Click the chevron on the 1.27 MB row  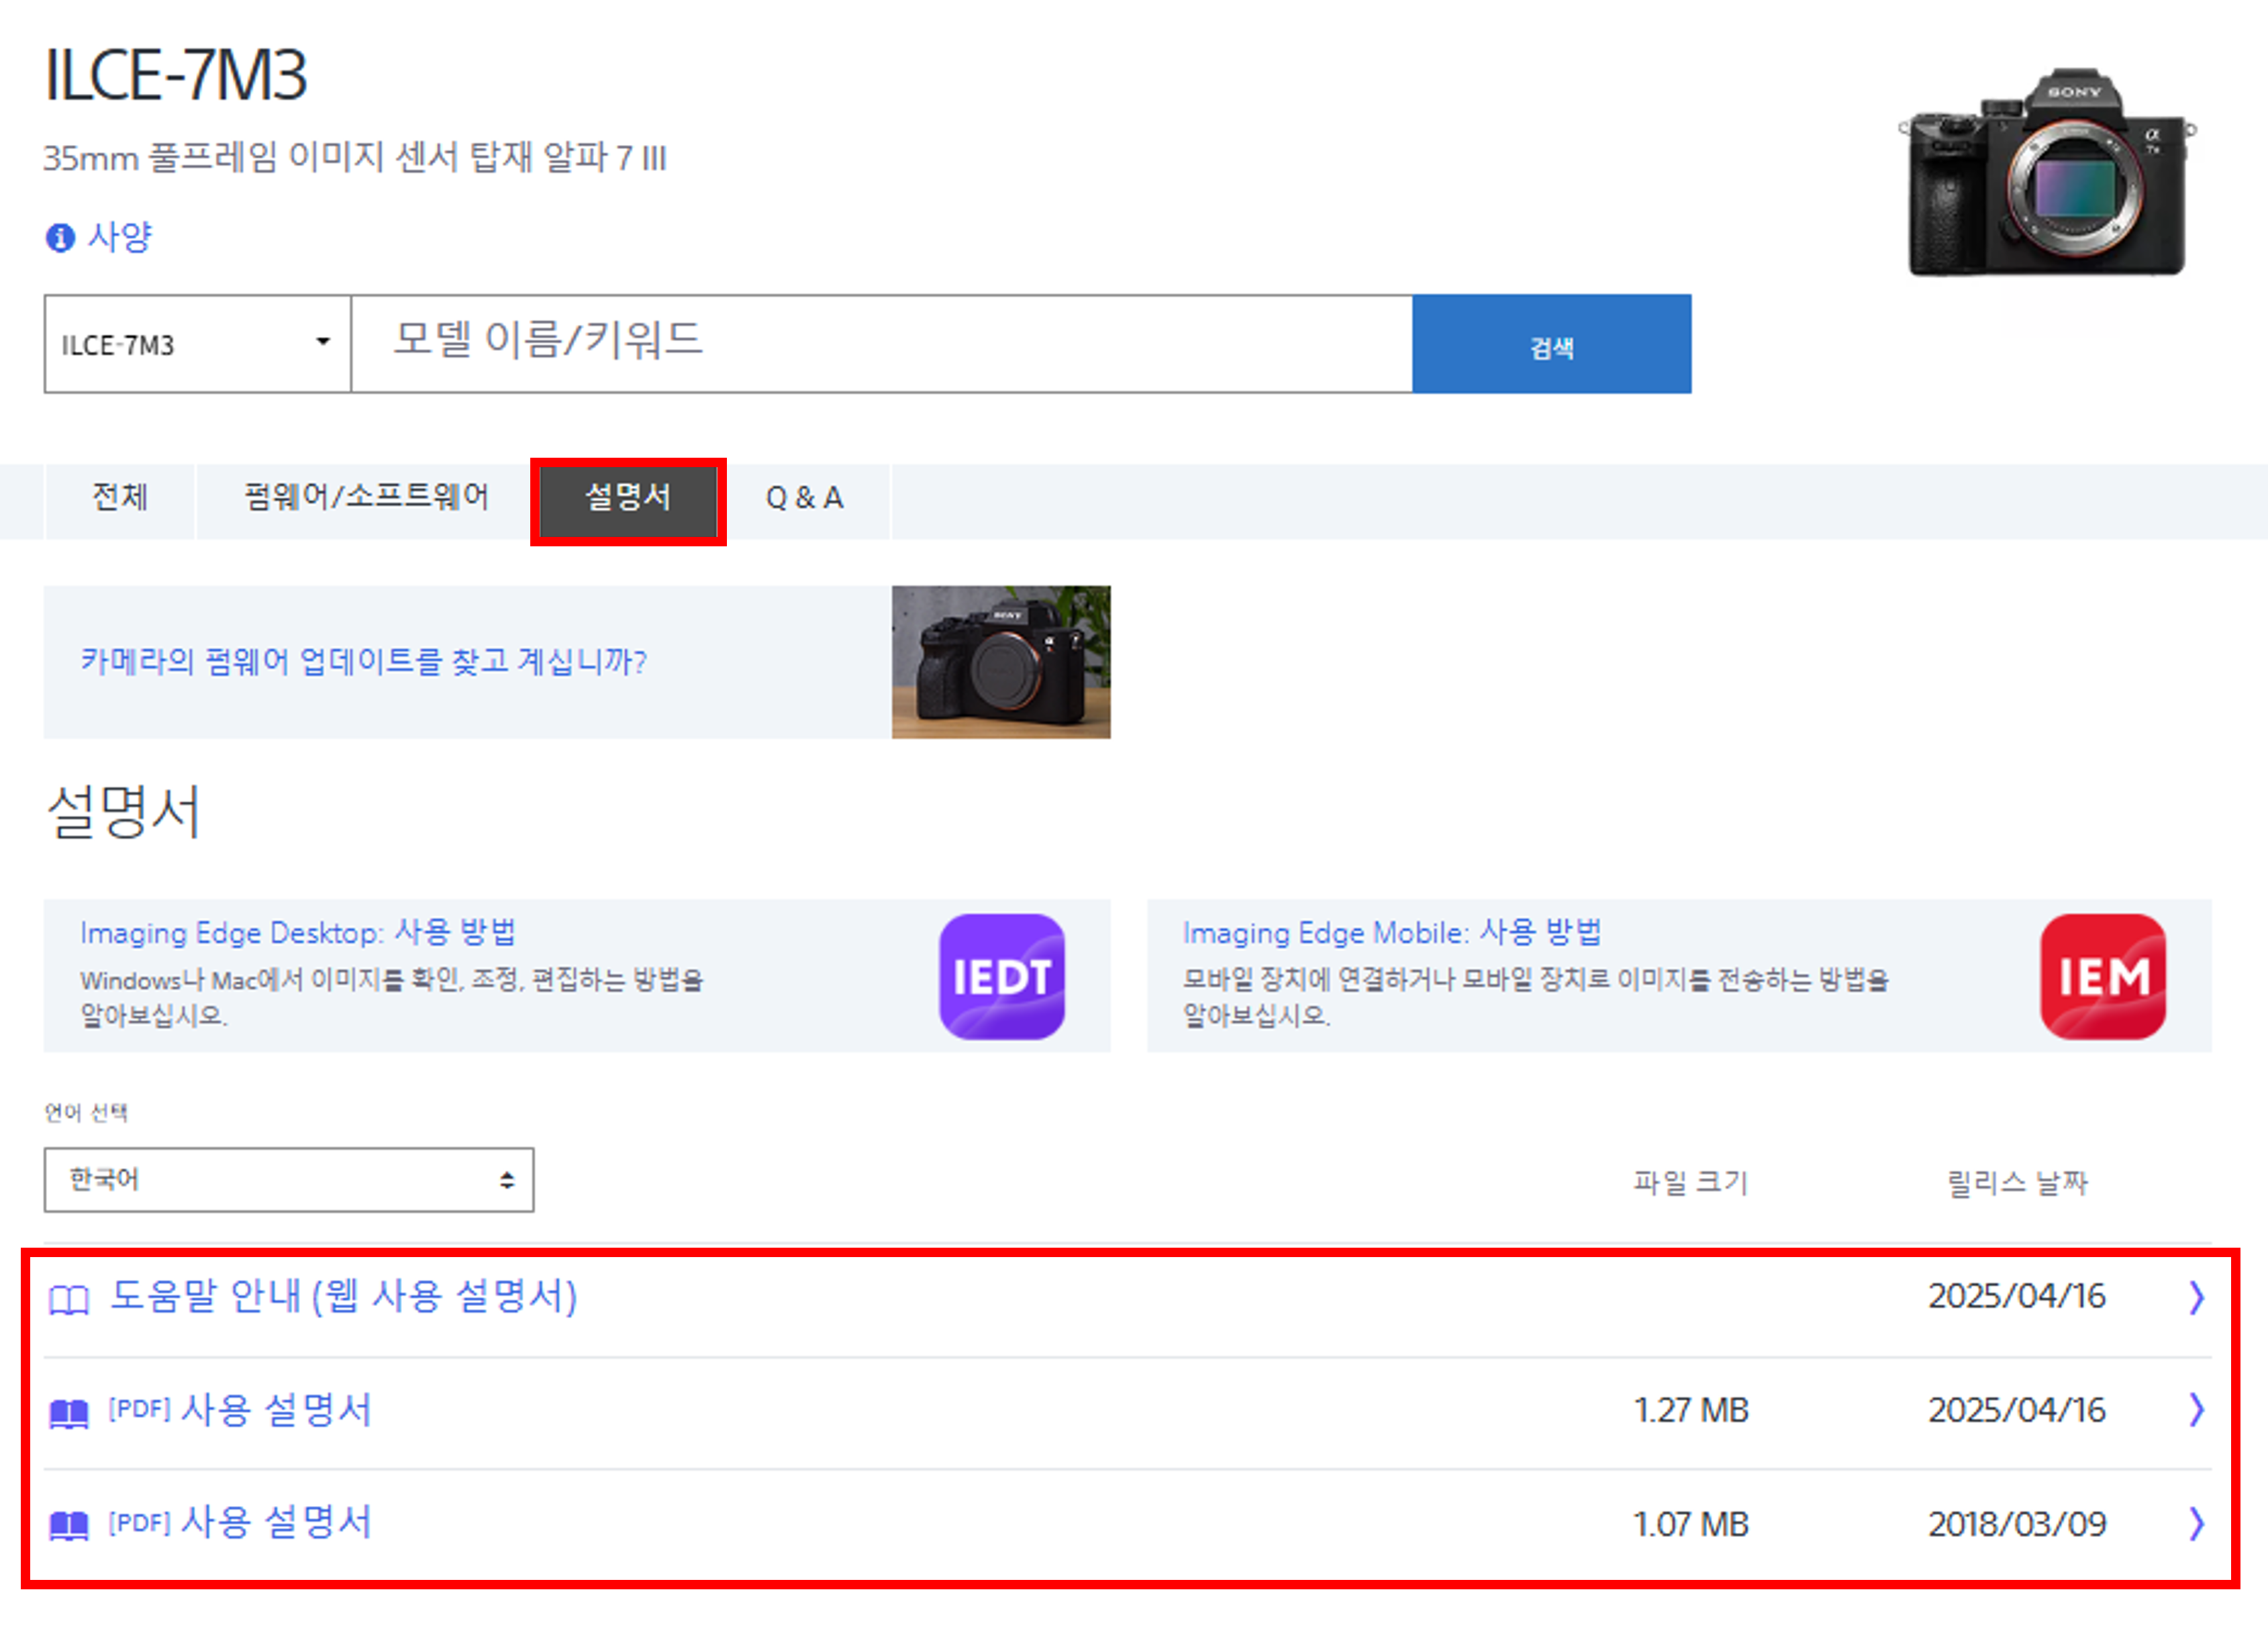[2196, 1410]
